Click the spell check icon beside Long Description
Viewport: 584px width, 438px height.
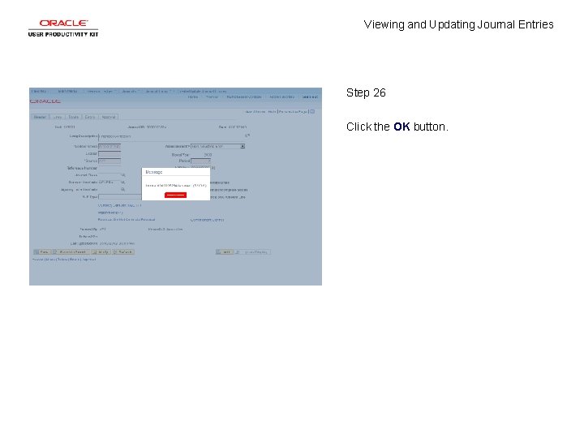pos(247,135)
